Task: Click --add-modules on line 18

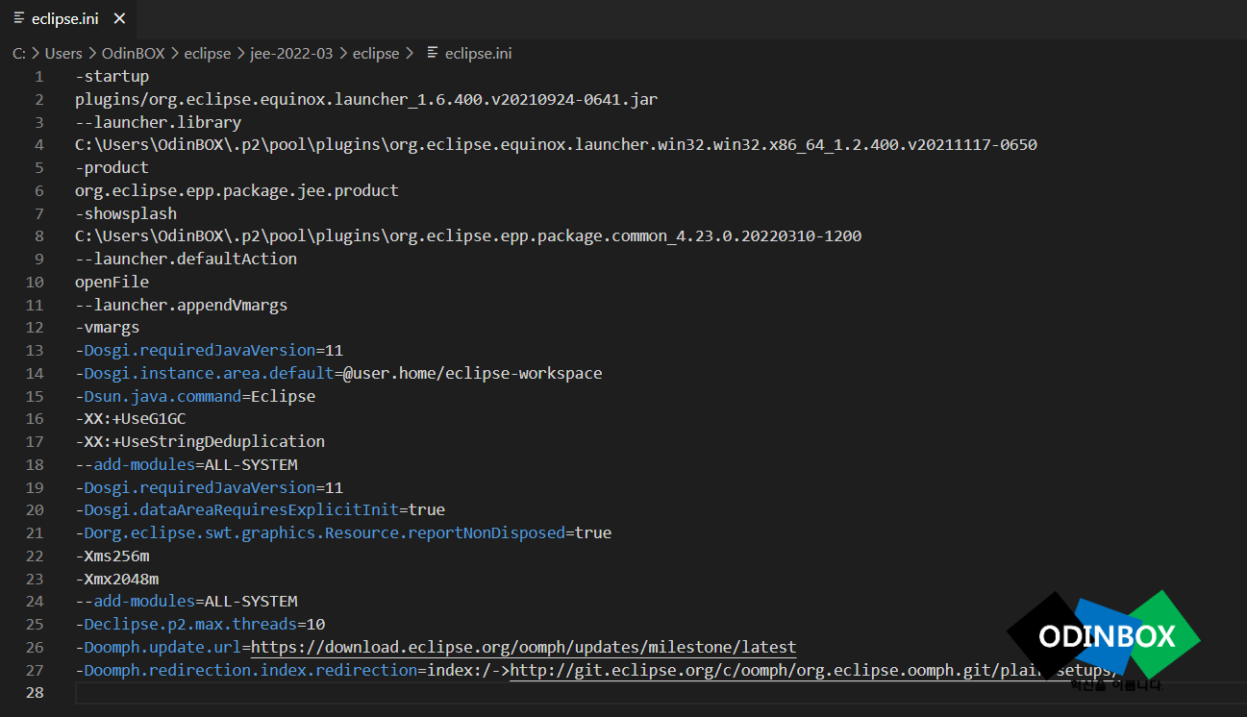Action: [135, 465]
